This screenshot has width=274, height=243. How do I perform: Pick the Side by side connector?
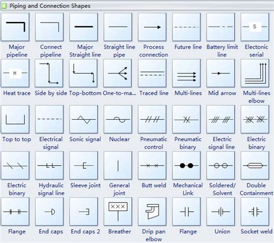click(49, 73)
